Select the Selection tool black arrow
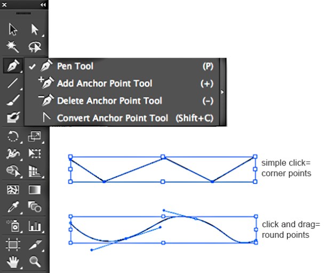The image size is (336, 273). (13, 29)
